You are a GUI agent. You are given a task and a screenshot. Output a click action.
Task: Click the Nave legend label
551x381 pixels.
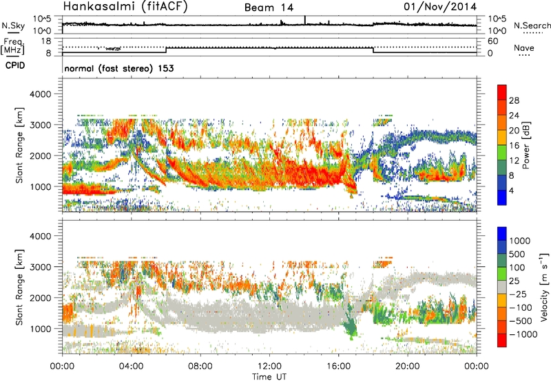(524, 48)
